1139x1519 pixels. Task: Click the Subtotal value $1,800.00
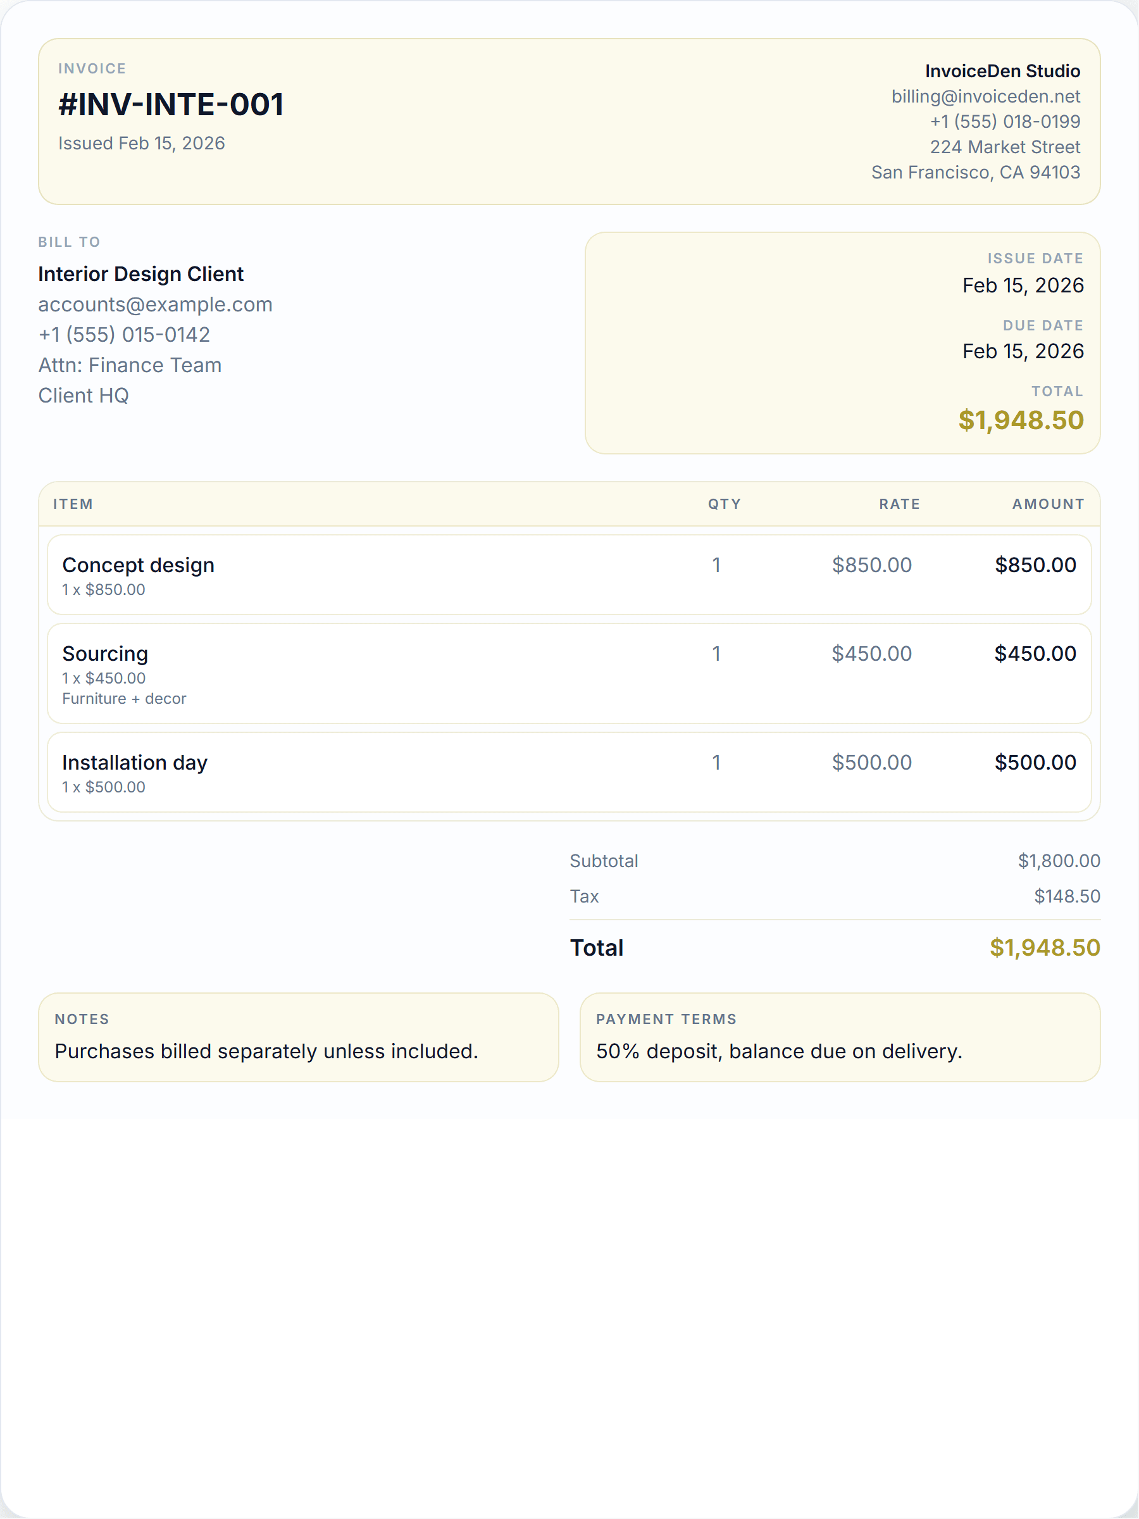point(1059,861)
